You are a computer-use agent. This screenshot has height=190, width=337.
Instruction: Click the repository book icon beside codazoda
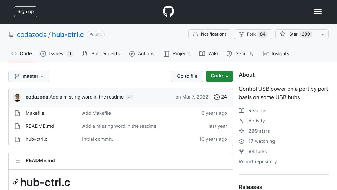(x=11, y=34)
